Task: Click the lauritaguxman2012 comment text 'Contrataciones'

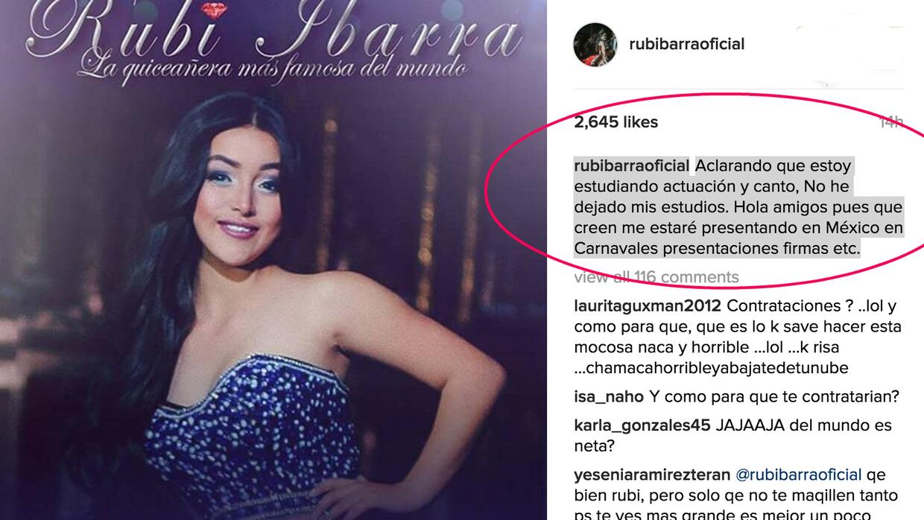Action: (779, 305)
